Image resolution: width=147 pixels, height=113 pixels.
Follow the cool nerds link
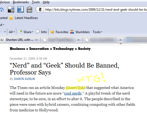[x=73, y=93]
